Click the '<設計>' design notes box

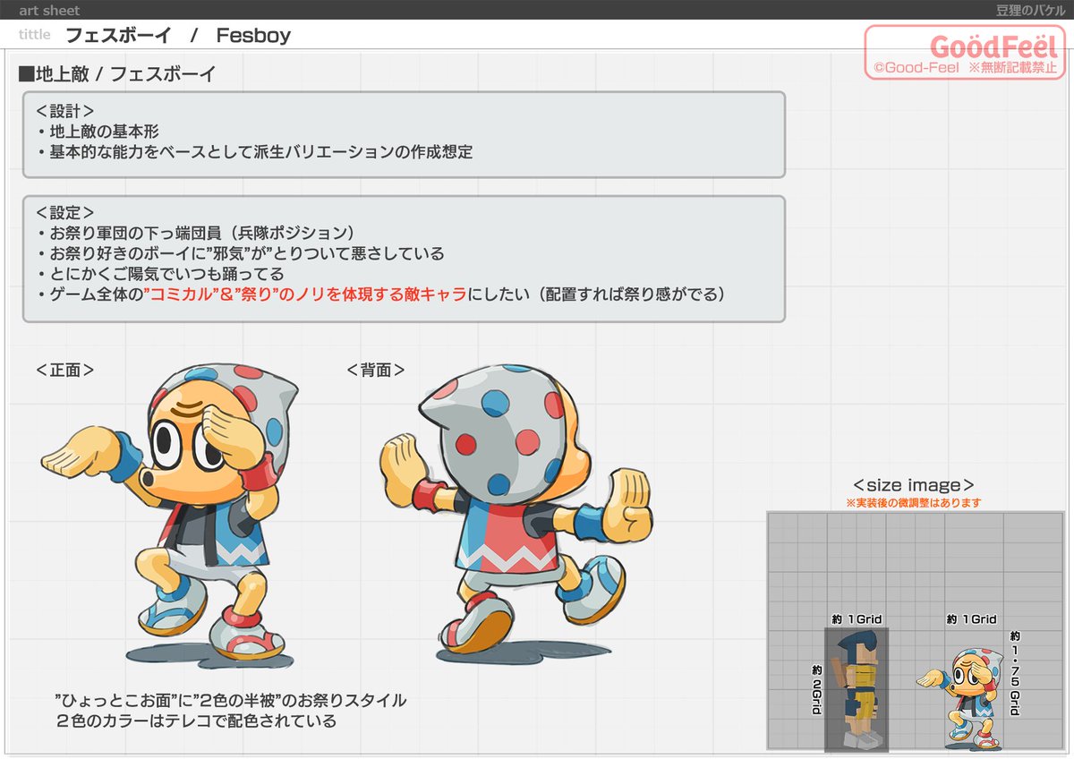(403, 134)
